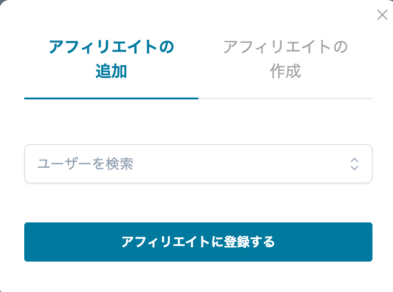Click the up-down chevron in the user search box
393x292 pixels.
point(354,164)
